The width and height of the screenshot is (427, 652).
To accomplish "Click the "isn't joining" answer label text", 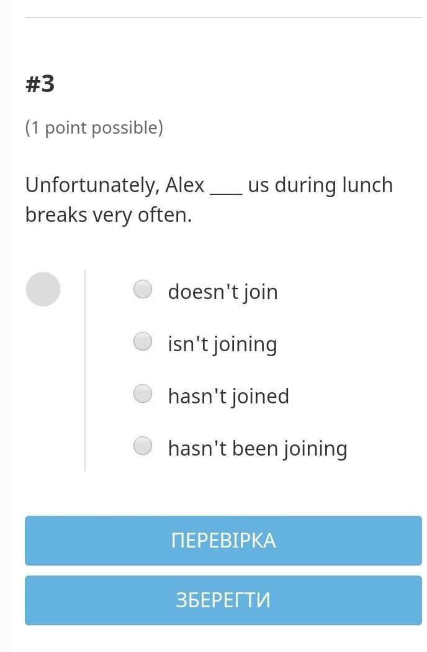I will (222, 344).
